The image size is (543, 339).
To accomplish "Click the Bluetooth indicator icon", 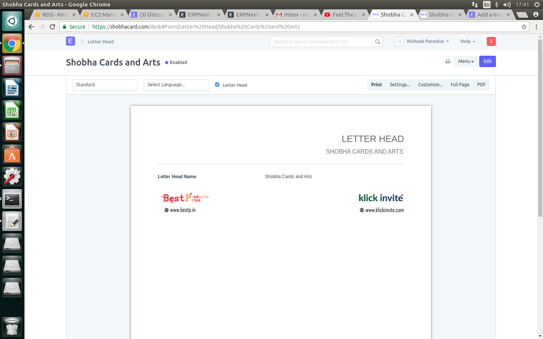I will 497,5.
